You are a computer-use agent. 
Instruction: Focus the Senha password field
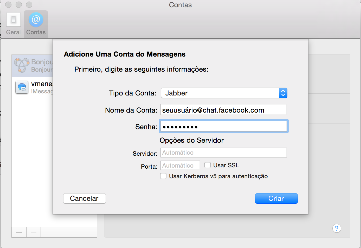(223, 126)
